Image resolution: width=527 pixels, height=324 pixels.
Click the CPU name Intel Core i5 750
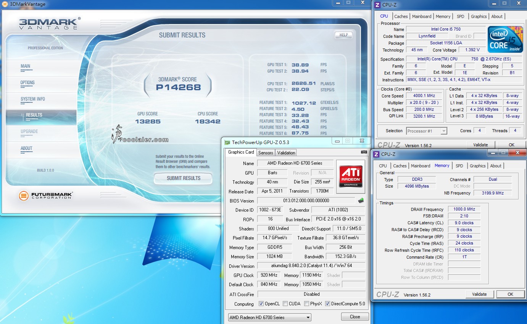(x=446, y=29)
